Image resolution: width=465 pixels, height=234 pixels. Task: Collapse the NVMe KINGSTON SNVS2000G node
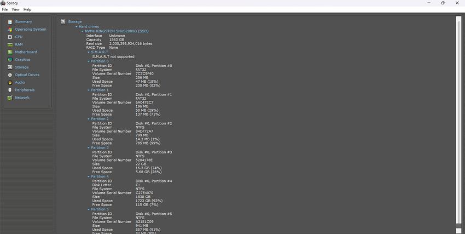click(83, 31)
